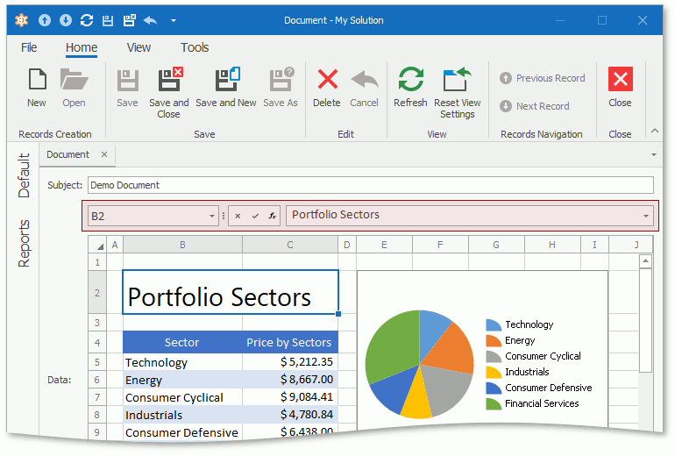Click the formula bar cancel X button
Image resolution: width=675 pixels, height=456 pixels.
pyautogui.click(x=238, y=216)
